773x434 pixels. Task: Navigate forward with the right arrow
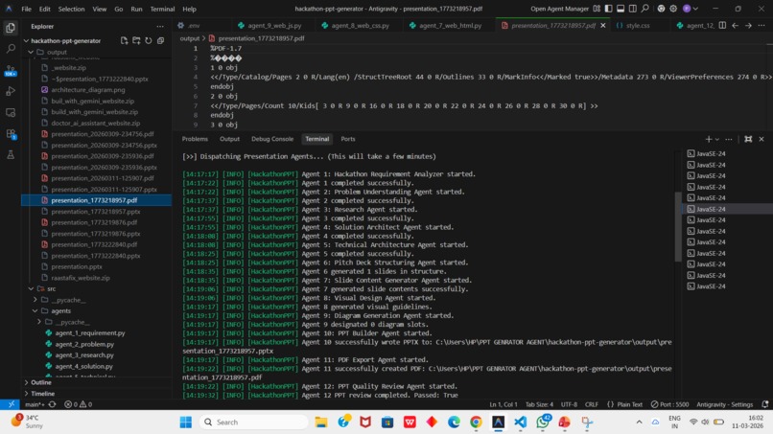tap(748, 25)
